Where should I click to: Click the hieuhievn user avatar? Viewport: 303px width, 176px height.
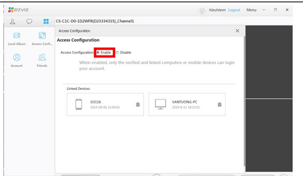click(x=202, y=10)
